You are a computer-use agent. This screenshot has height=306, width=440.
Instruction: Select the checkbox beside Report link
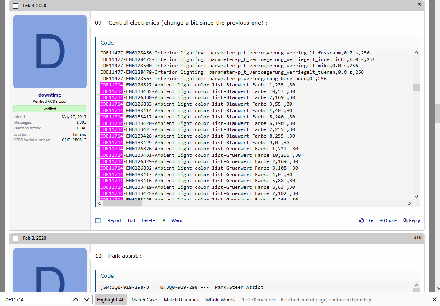tap(98, 221)
